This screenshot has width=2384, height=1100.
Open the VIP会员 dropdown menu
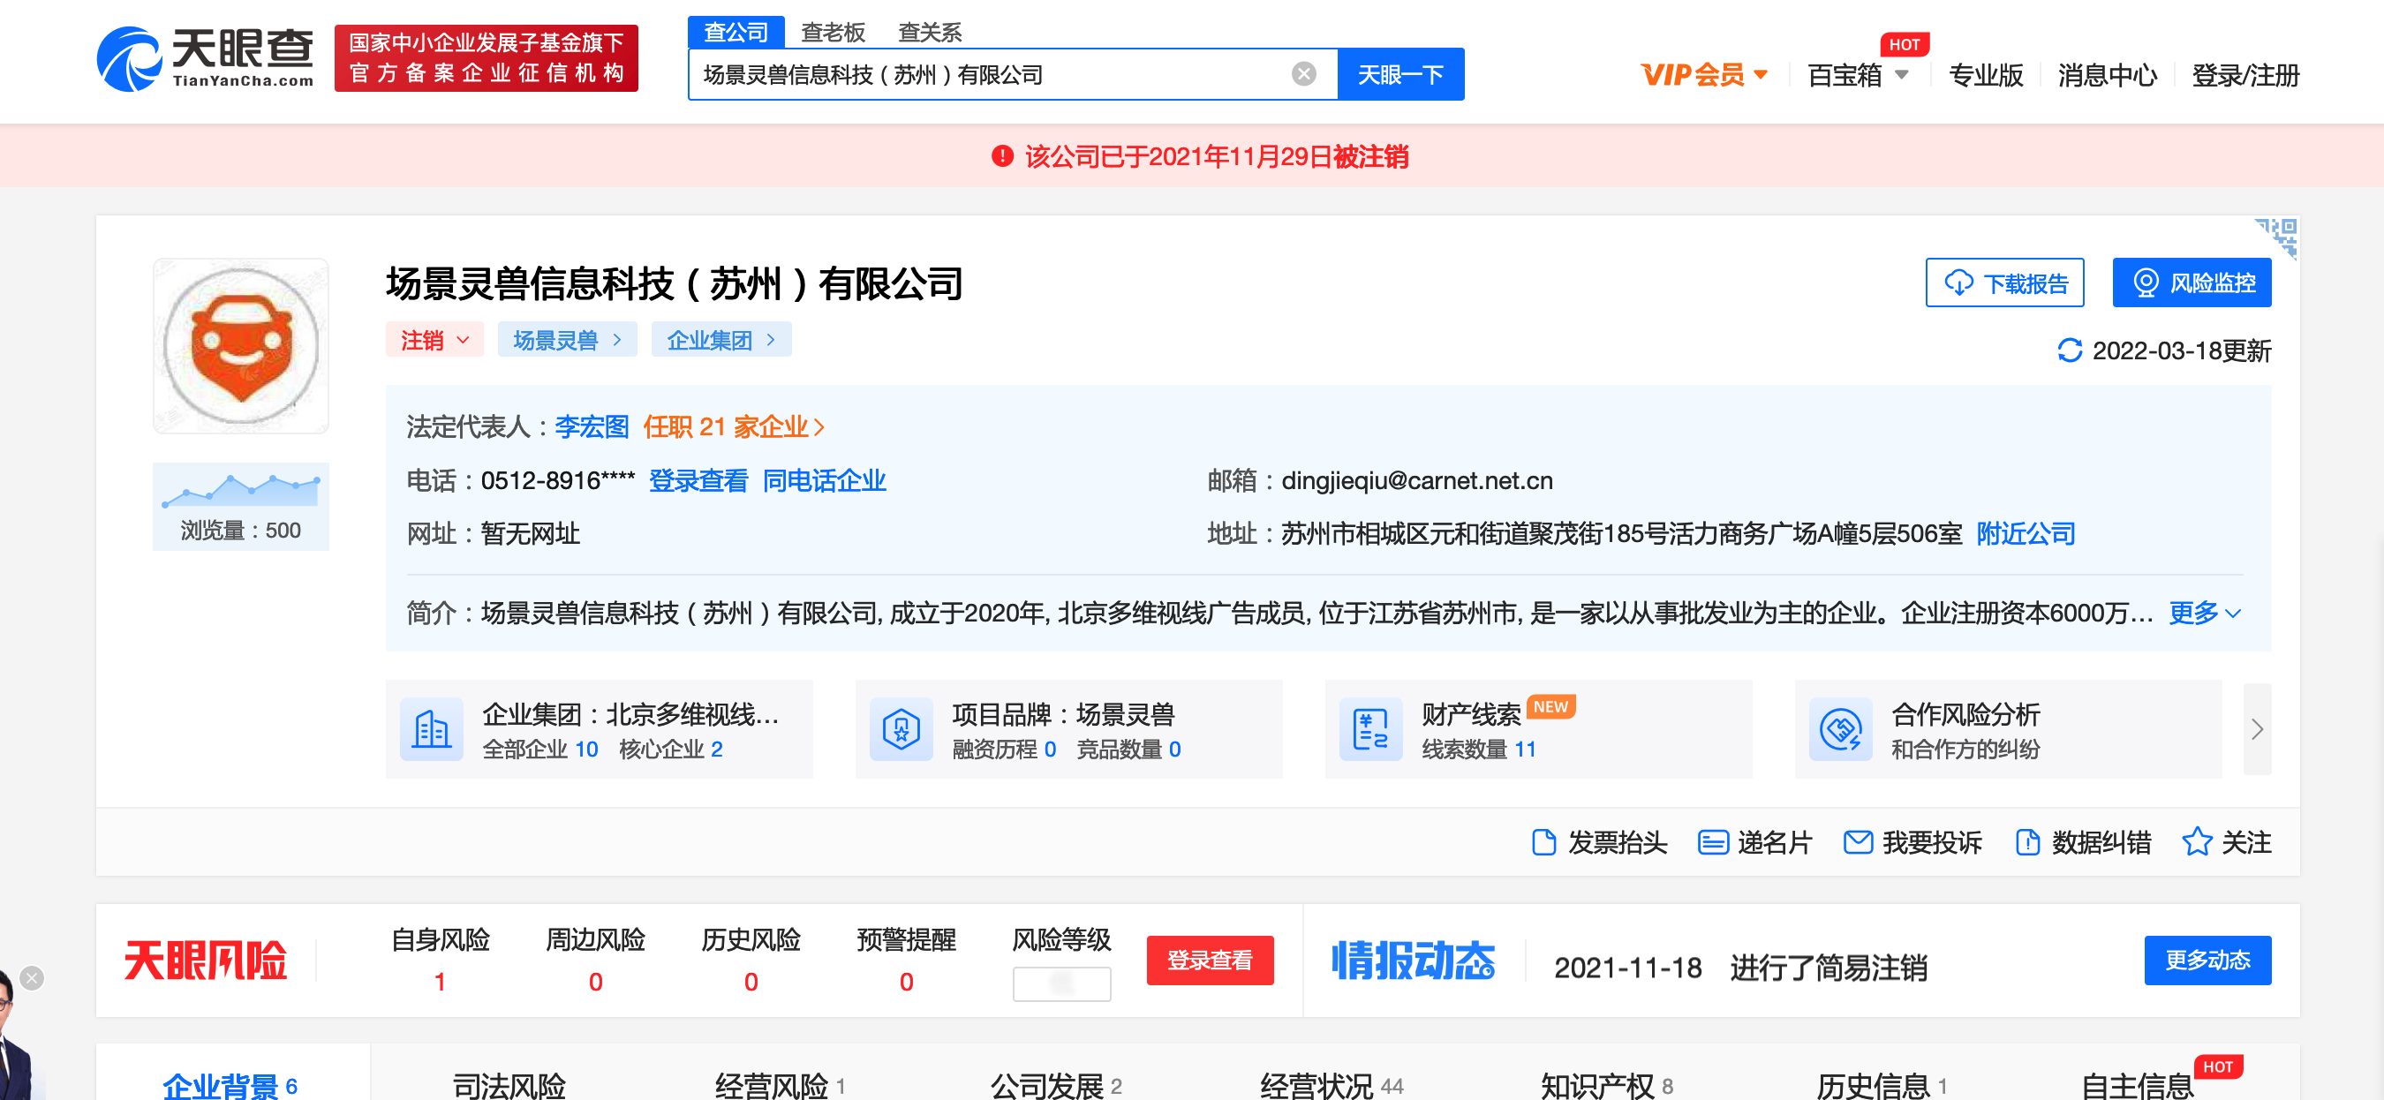pyautogui.click(x=1703, y=75)
